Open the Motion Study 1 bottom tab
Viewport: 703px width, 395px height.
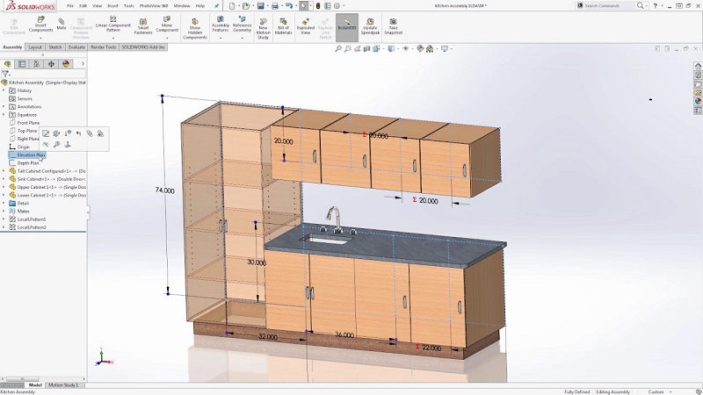(x=64, y=384)
